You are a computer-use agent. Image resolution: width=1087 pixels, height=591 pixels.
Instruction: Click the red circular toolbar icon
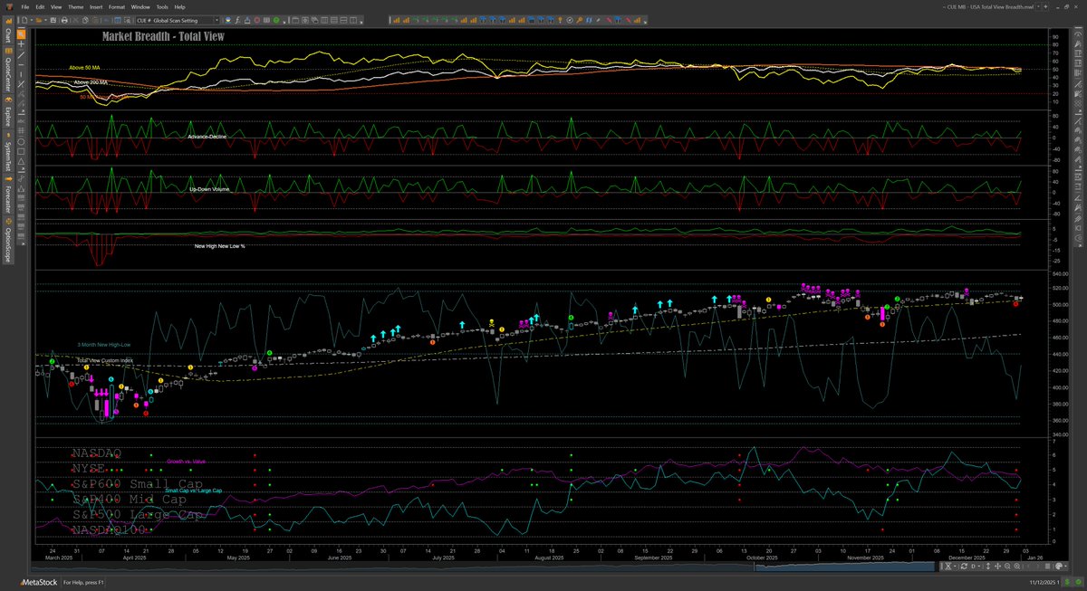[x=257, y=20]
